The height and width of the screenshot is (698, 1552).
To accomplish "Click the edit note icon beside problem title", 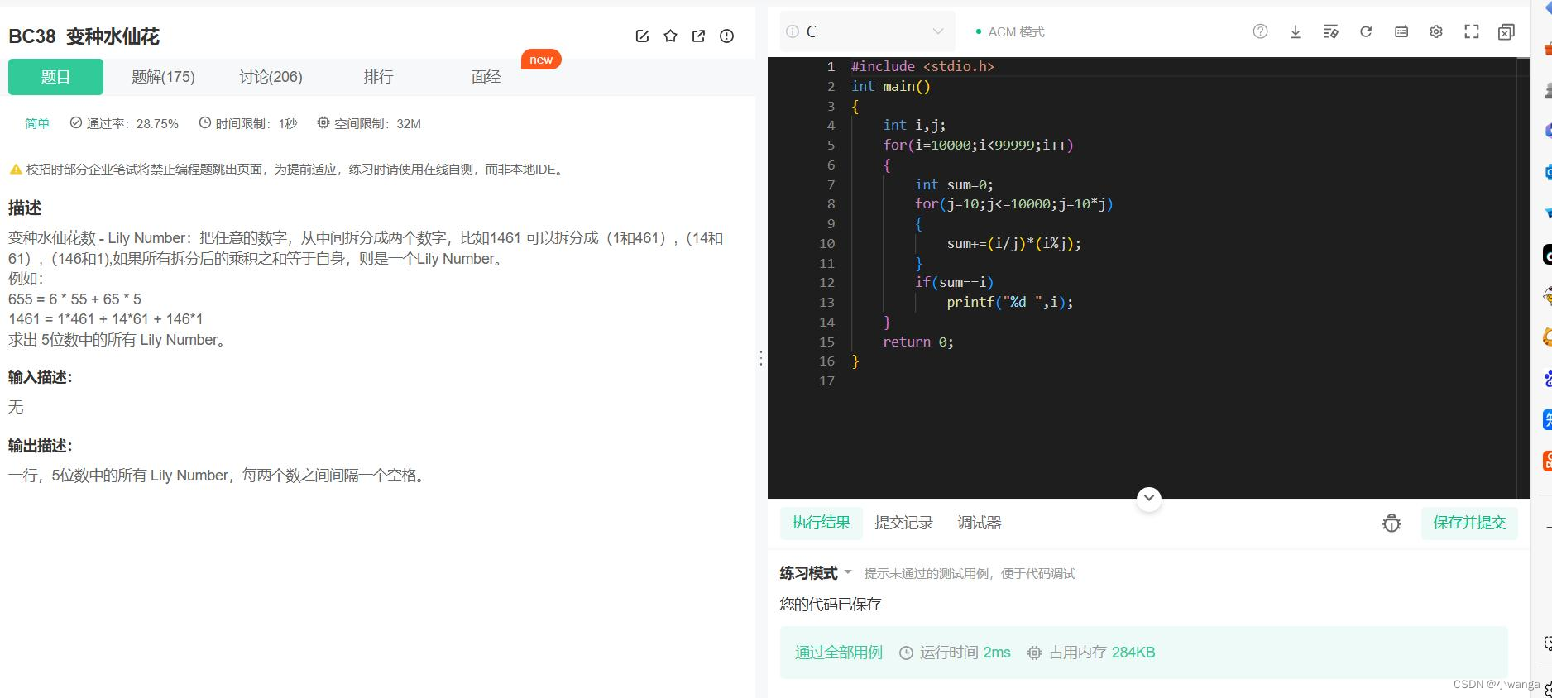I will click(x=642, y=36).
